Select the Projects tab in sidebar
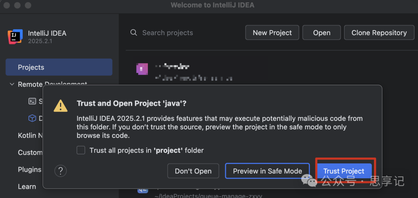The image size is (418, 198). (x=59, y=67)
